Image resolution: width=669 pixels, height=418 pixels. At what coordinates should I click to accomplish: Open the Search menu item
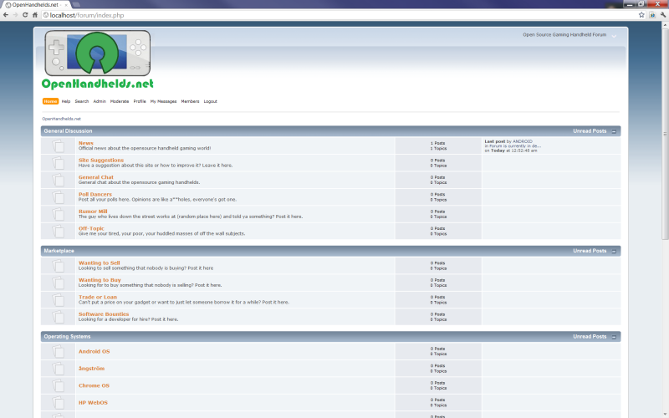pos(82,101)
